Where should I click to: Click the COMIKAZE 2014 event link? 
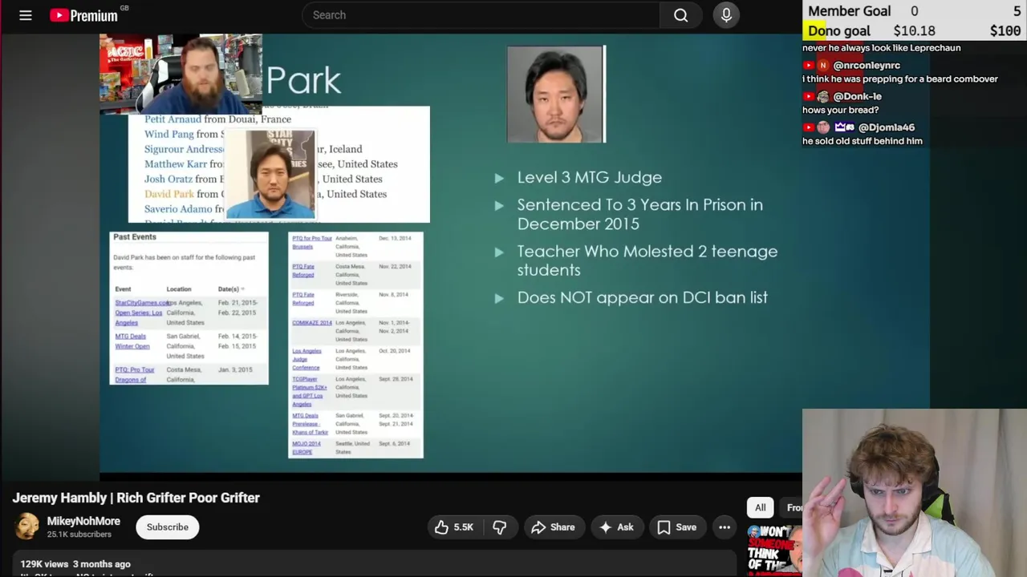pyautogui.click(x=311, y=323)
